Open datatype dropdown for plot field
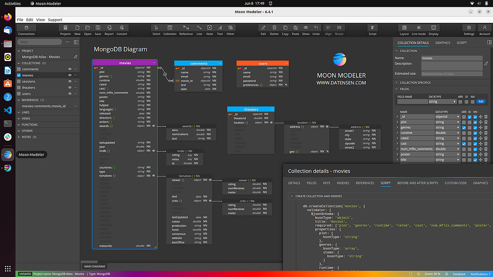The height and width of the screenshot is (277, 493). coord(447,122)
